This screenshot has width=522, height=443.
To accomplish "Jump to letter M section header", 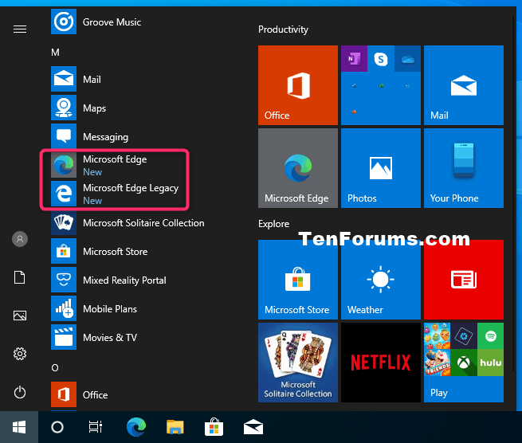I will [x=55, y=53].
